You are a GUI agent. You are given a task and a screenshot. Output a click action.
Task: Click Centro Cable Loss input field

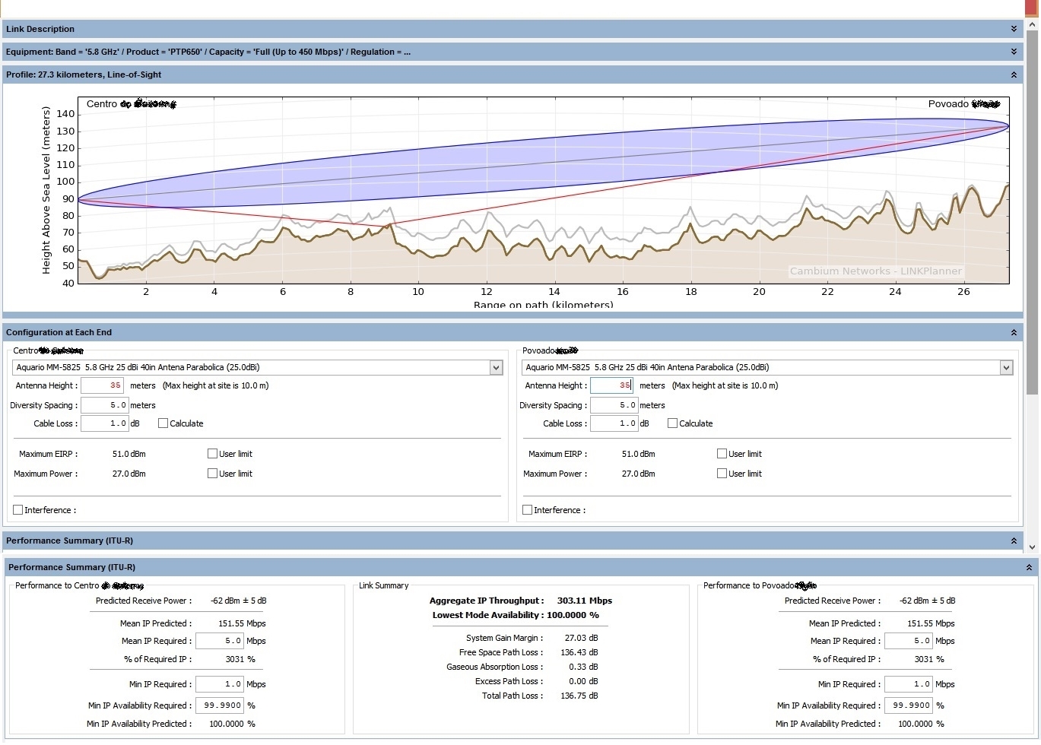(x=104, y=423)
